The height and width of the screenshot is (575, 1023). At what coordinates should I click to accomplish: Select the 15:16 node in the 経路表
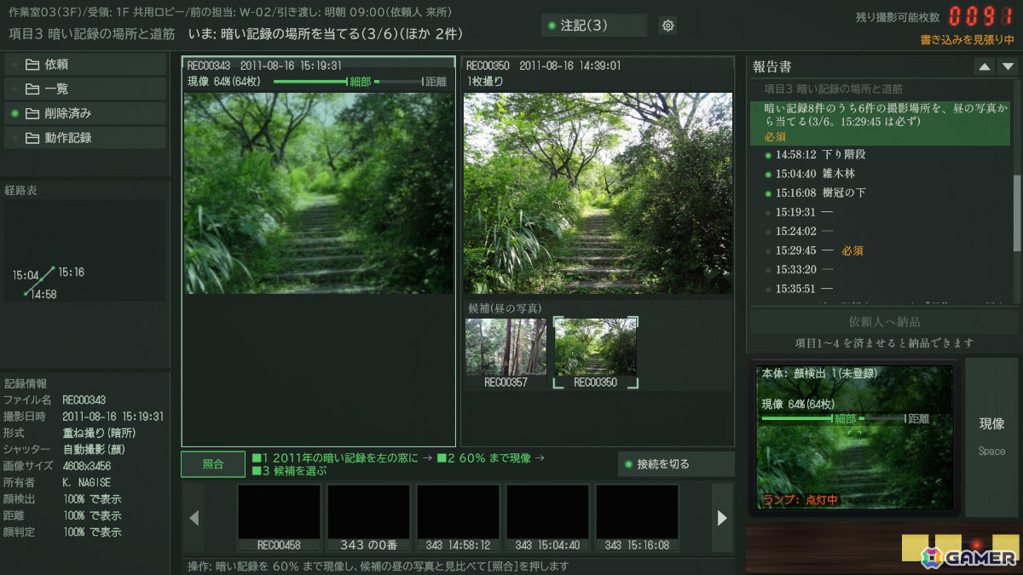point(52,269)
